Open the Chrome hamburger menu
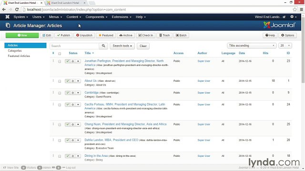The height and width of the screenshot is (171, 305). 301,9
